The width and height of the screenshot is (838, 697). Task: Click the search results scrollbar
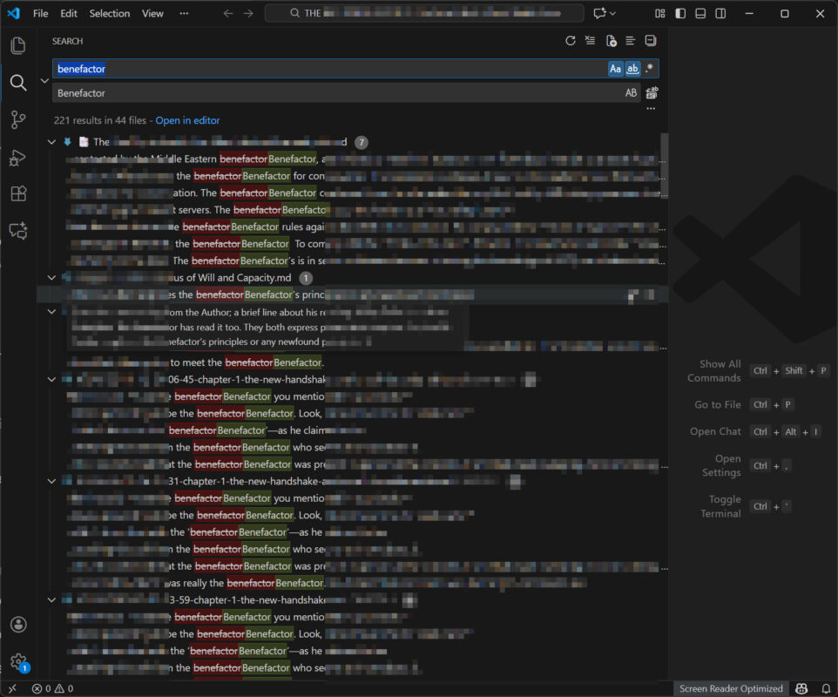[664, 166]
